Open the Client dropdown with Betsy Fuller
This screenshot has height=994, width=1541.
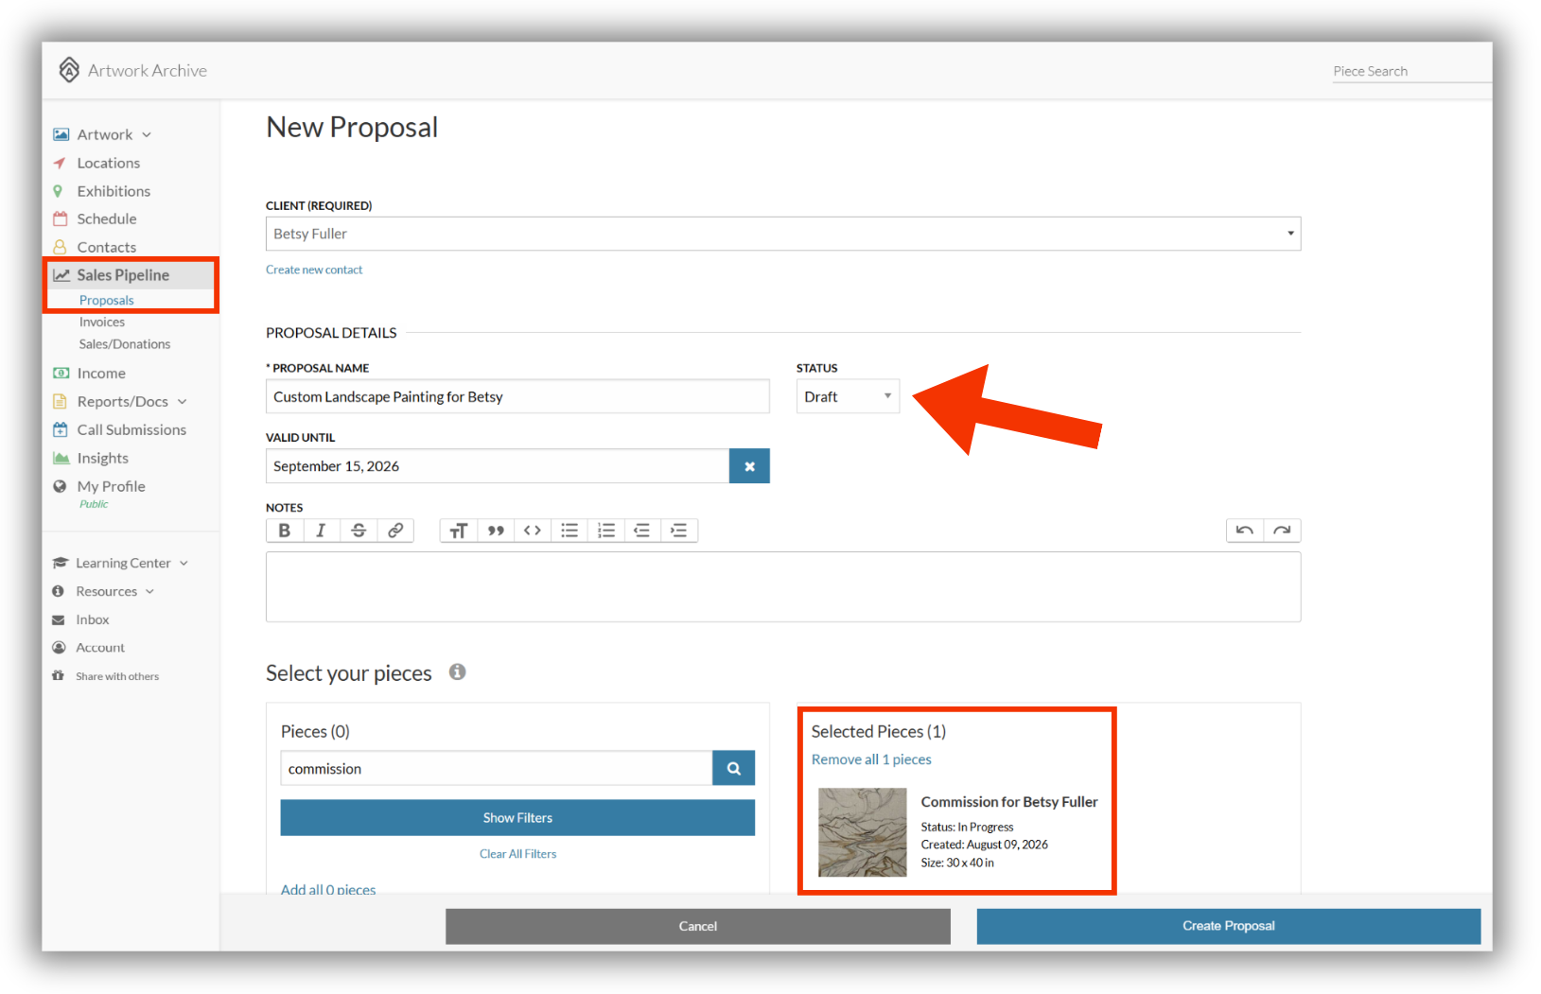click(783, 234)
